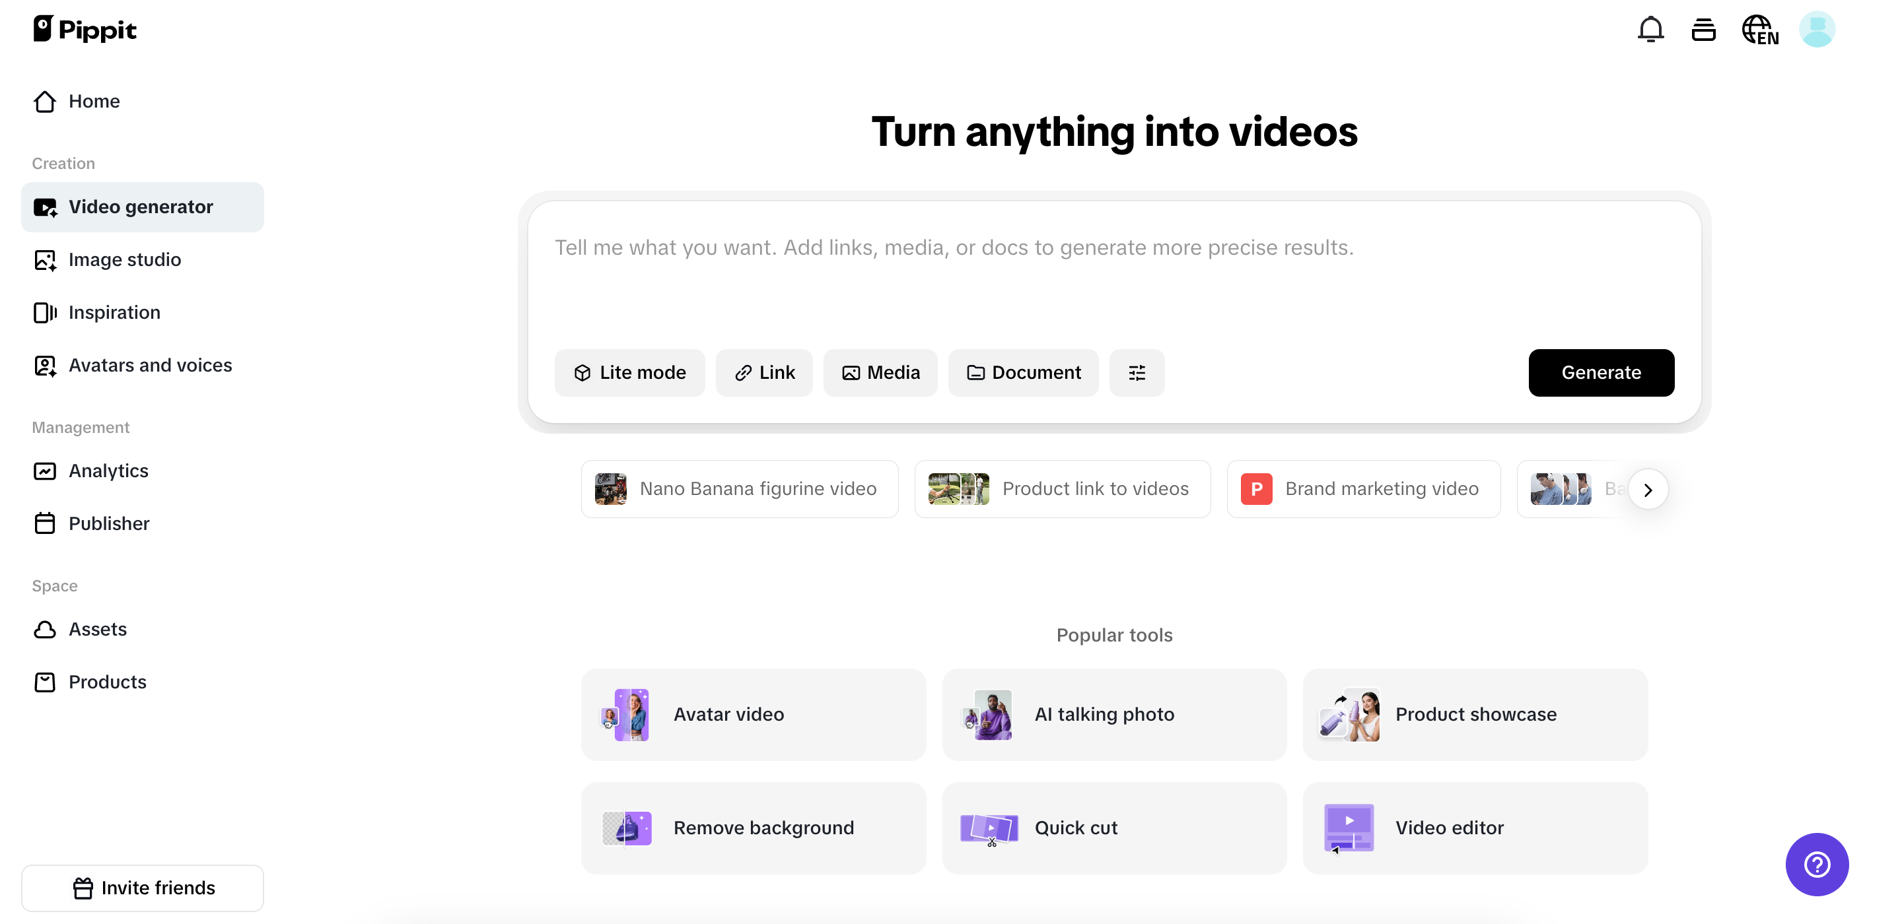This screenshot has width=1902, height=924.
Task: Open Inspiration section
Action: point(143,312)
